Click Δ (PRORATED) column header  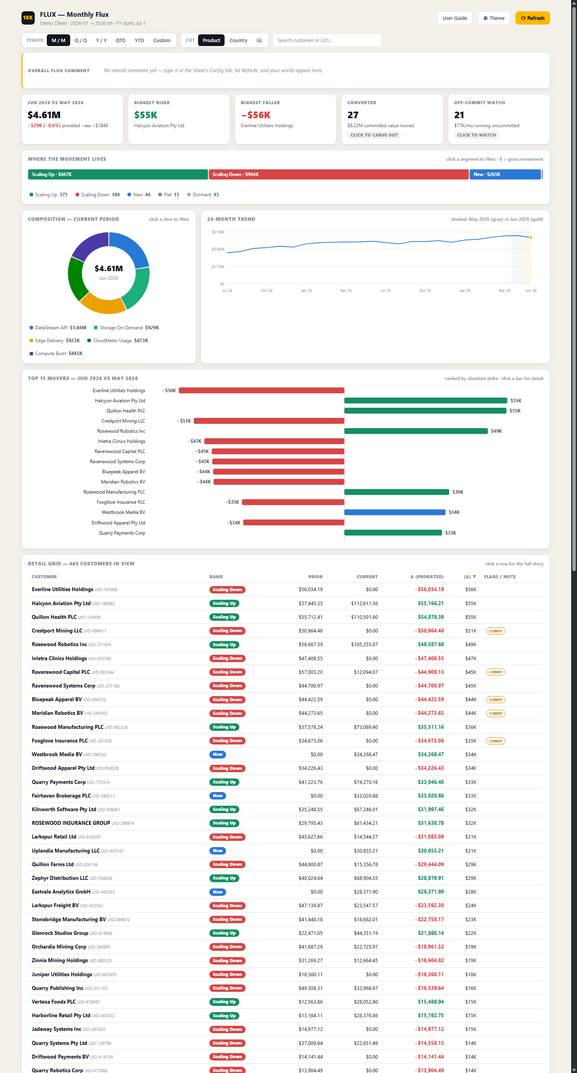427,577
